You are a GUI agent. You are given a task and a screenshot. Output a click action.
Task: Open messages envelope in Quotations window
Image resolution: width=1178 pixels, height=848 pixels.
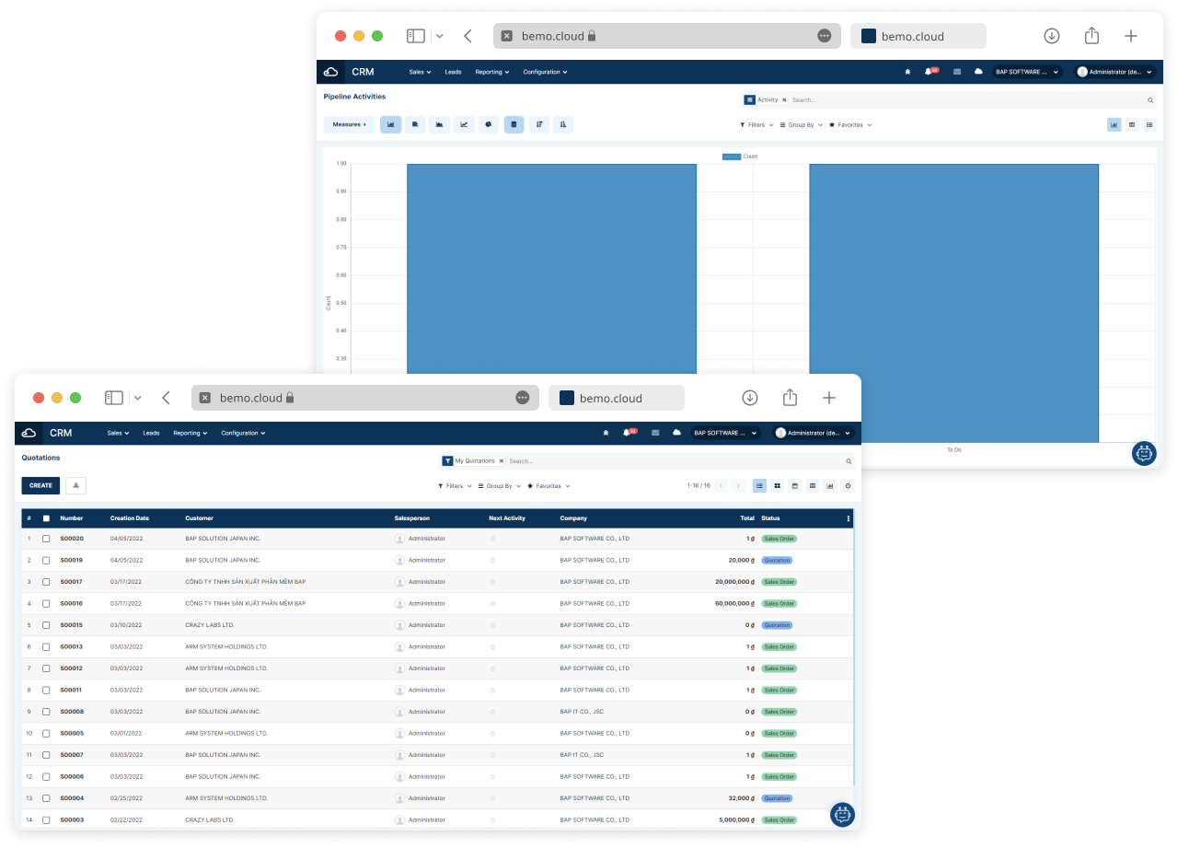pyautogui.click(x=655, y=433)
